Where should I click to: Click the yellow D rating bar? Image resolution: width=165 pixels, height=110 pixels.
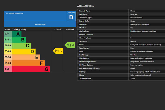[x=24, y=51]
